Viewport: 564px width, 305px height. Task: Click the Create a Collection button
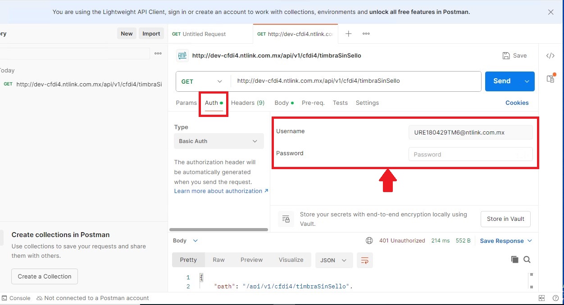[45, 276]
